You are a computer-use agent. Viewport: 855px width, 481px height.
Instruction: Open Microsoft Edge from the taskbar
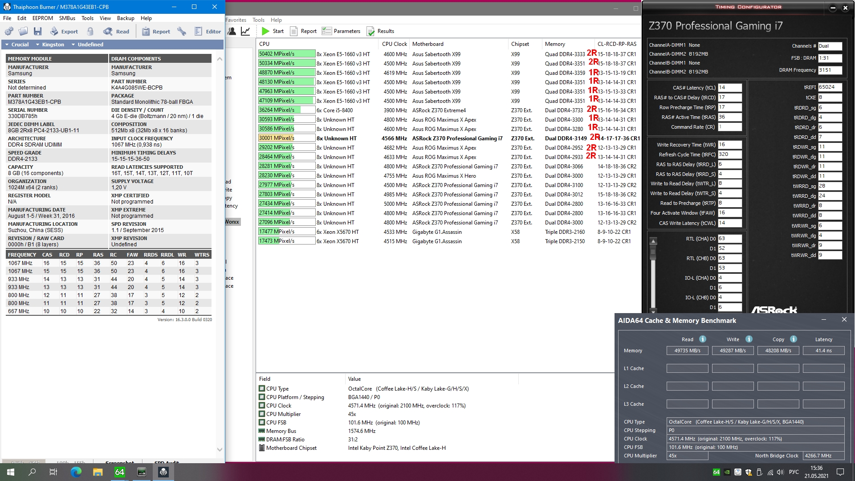pyautogui.click(x=76, y=472)
